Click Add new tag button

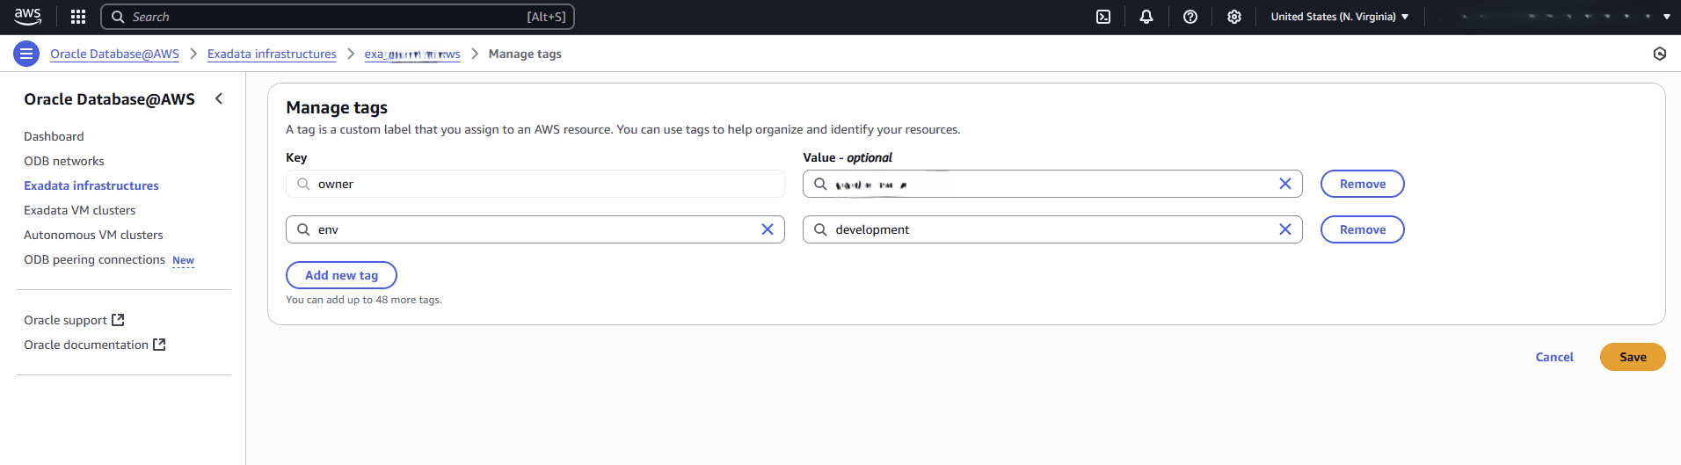point(341,275)
